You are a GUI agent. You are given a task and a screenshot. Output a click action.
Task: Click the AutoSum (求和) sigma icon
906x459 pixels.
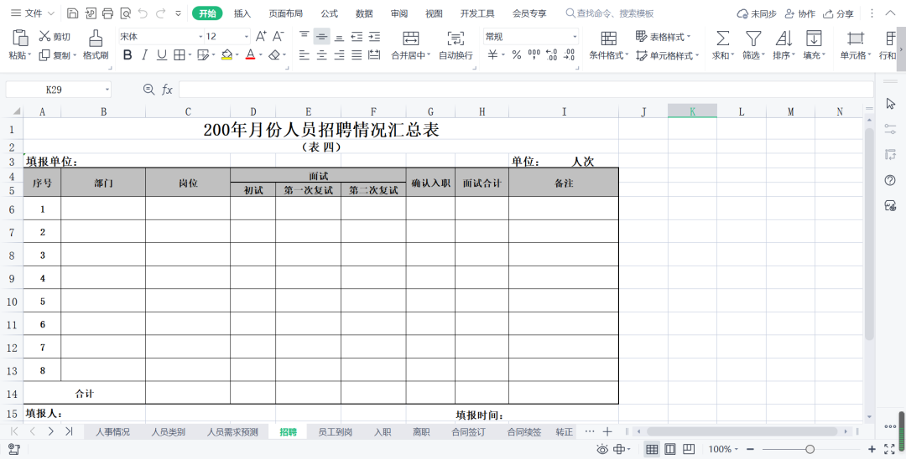722,39
